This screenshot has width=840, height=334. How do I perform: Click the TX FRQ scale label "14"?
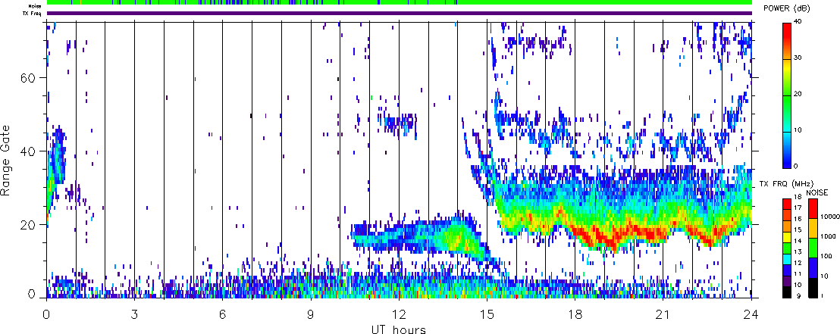tap(798, 242)
